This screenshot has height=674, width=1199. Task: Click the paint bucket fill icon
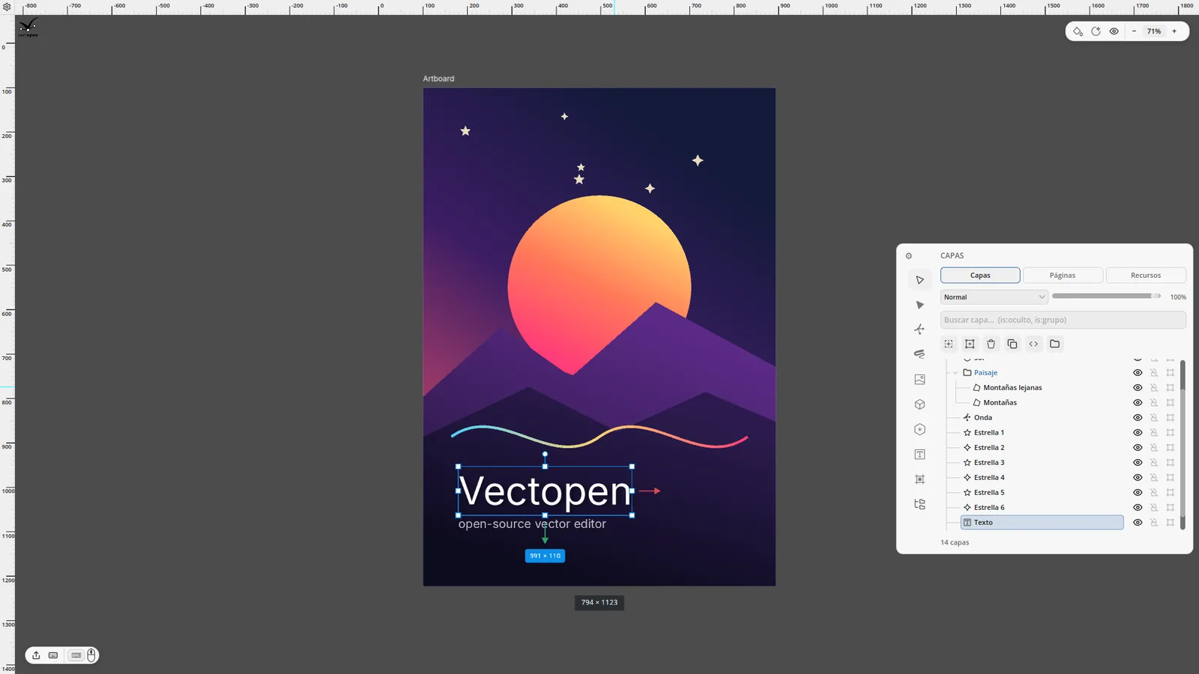coord(1078,31)
